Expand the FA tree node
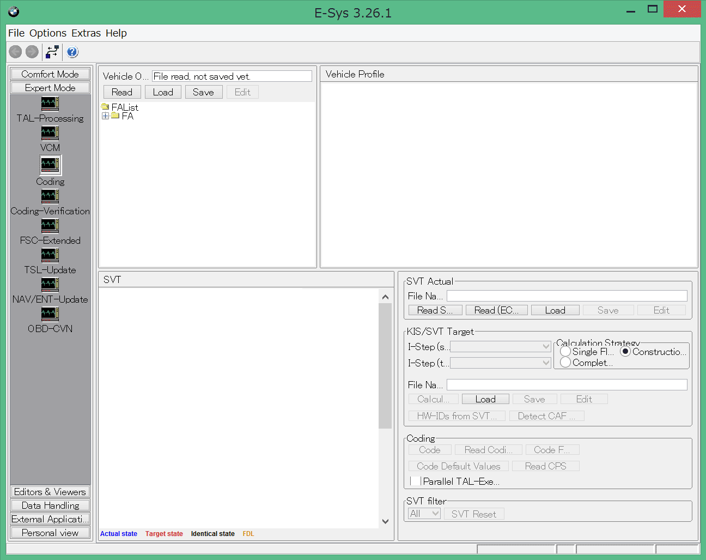Screen dimensions: 706x560 tap(105, 116)
